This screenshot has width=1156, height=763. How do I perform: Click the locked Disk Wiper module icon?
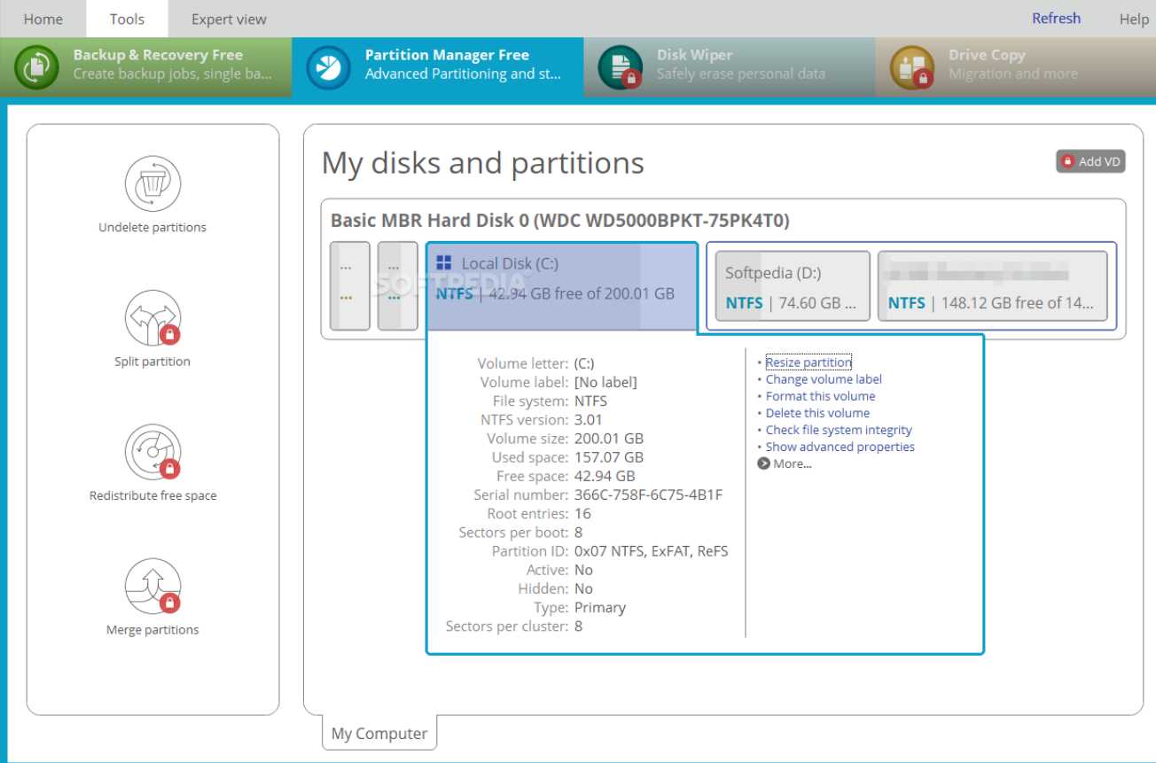point(621,68)
